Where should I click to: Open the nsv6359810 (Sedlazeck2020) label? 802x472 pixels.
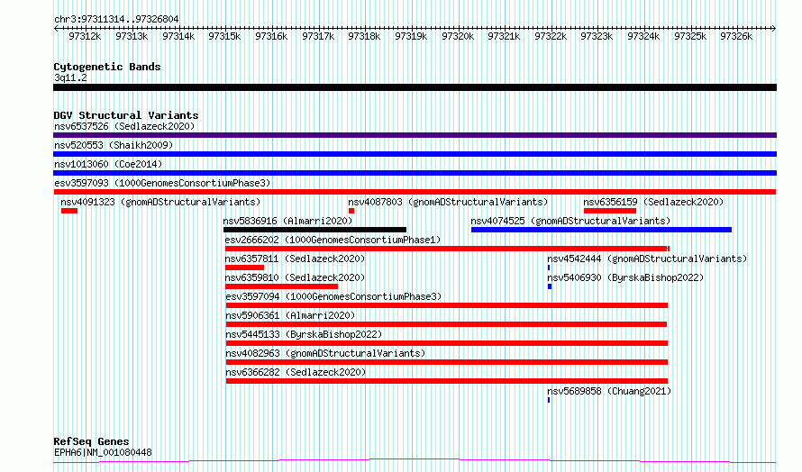[x=296, y=277]
